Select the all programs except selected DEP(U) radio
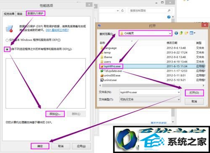This screenshot has height=153, width=210. click(7, 49)
